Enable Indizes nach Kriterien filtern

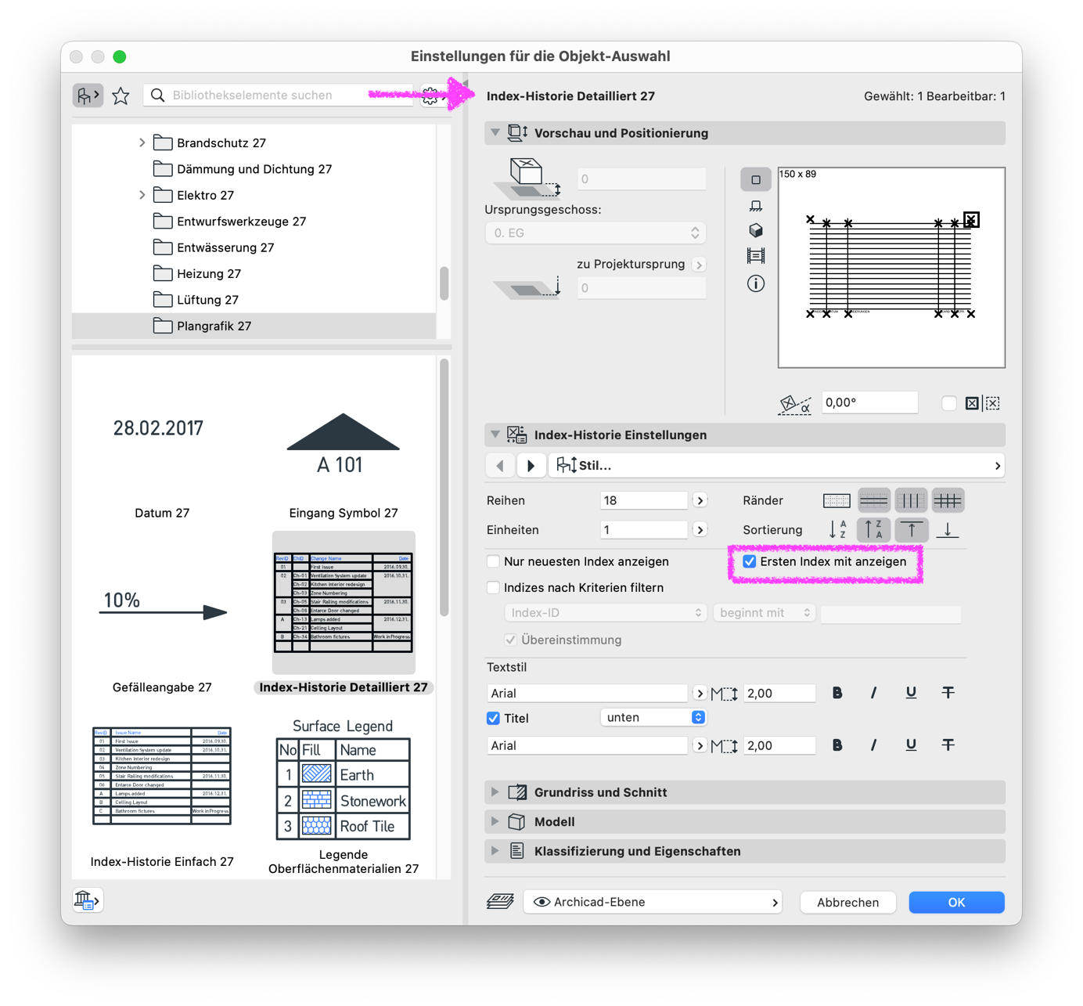493,588
